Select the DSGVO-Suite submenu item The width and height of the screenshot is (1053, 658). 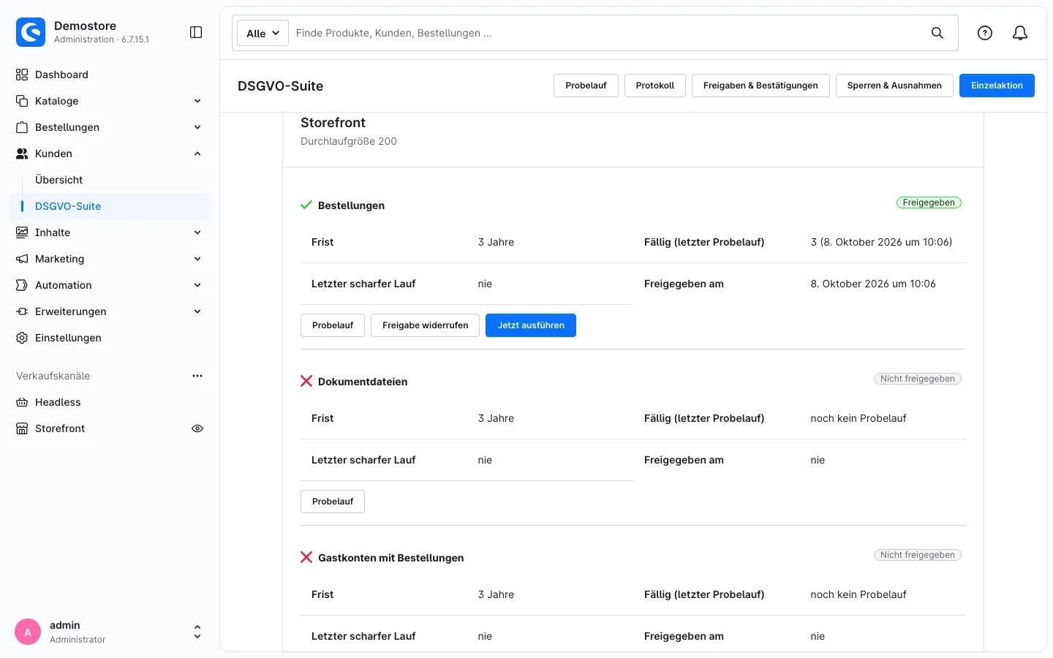tap(110, 206)
